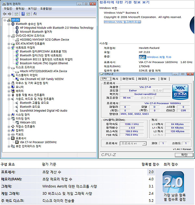The width and height of the screenshot is (195, 205).
Task: Click the camera icon beside Webcam-101
Action: [x=17, y=122]
